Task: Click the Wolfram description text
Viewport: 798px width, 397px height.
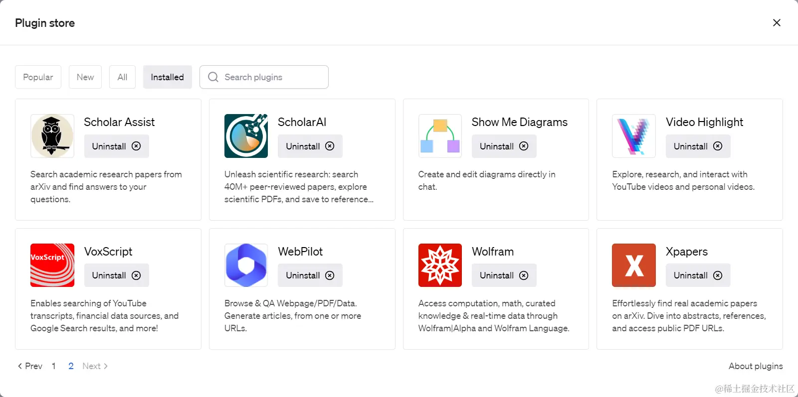Action: (494, 316)
